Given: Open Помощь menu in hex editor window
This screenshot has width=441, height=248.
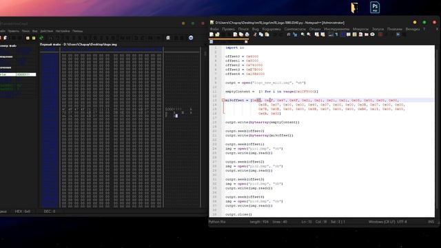Looking at the screenshot, I should click(x=77, y=31).
